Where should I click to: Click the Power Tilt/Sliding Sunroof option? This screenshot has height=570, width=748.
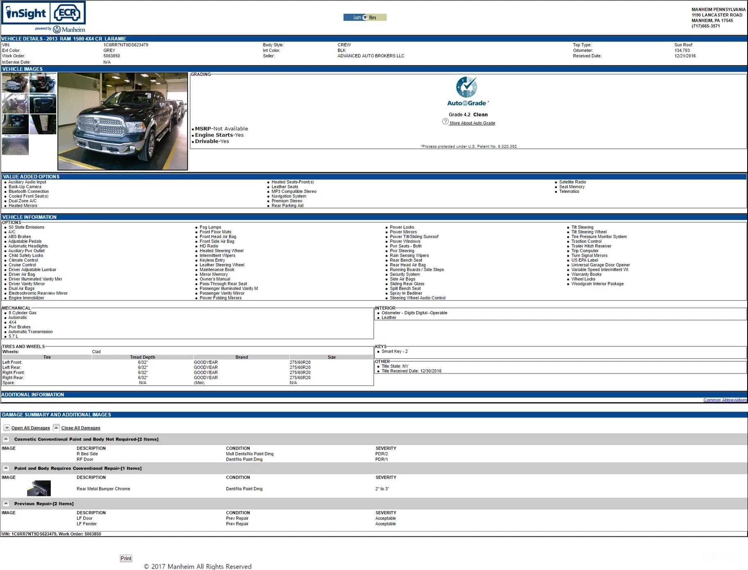click(414, 237)
